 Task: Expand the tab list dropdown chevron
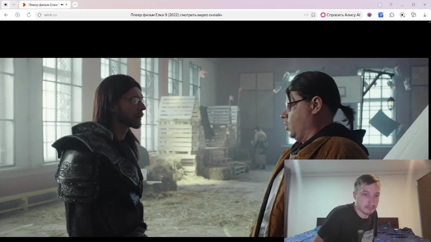[14, 5]
